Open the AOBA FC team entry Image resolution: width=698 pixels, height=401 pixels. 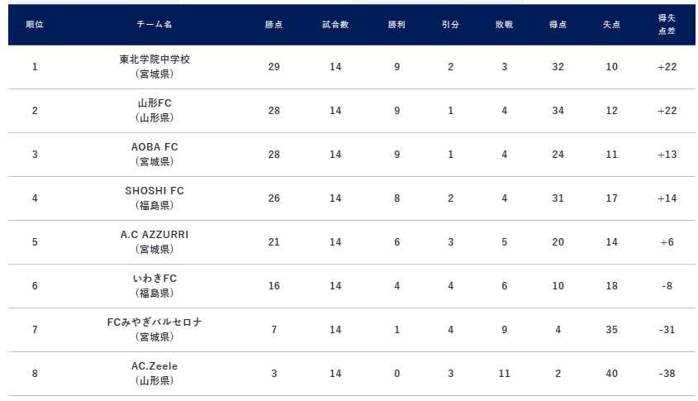point(154,147)
